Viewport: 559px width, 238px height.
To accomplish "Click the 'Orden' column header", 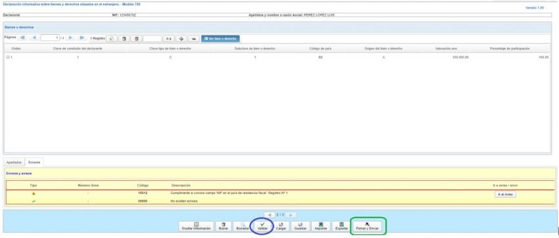I will tap(16, 49).
